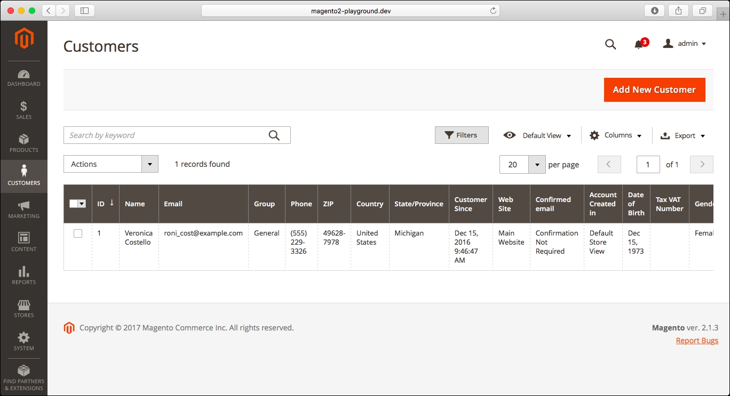730x396 pixels.
Task: Click the keyword search magnifier button
Action: (274, 135)
